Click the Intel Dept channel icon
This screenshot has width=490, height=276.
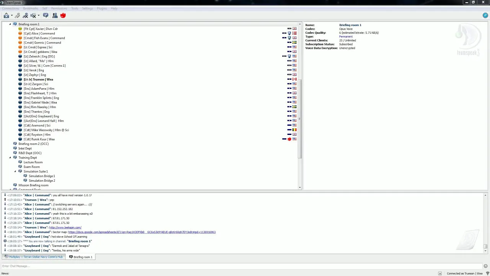[15, 148]
